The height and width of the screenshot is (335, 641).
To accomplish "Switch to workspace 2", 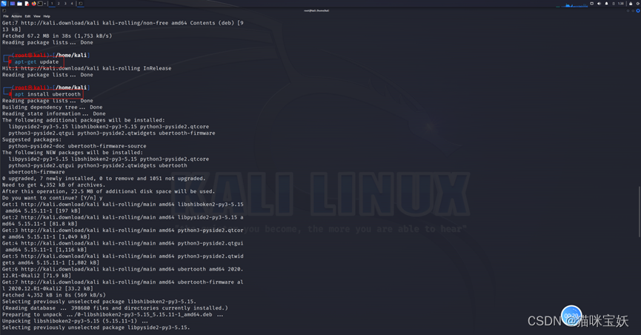I will pyautogui.click(x=59, y=4).
